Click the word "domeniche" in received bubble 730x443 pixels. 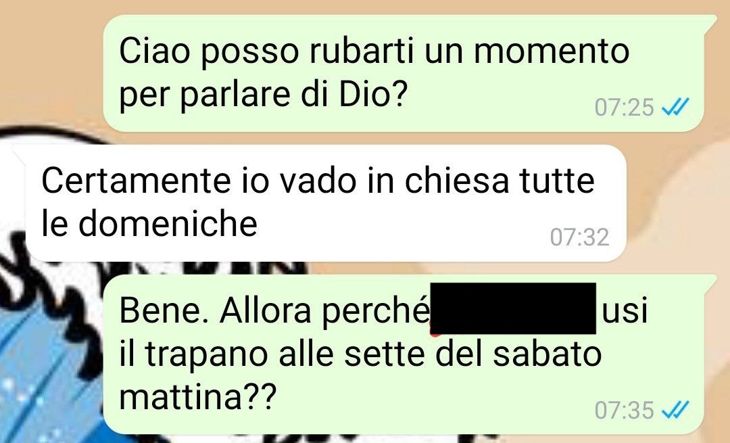coord(167,224)
